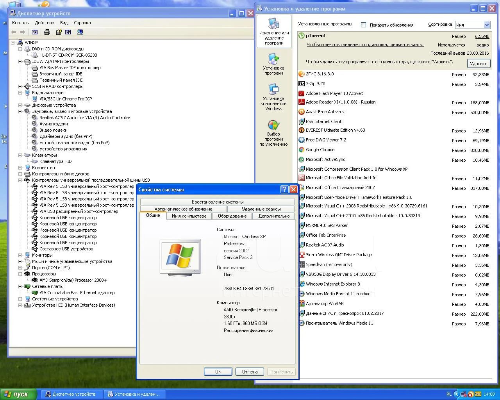Click the help question mark in System Properties title bar
The width and height of the screenshot is (500, 400).
click(285, 189)
